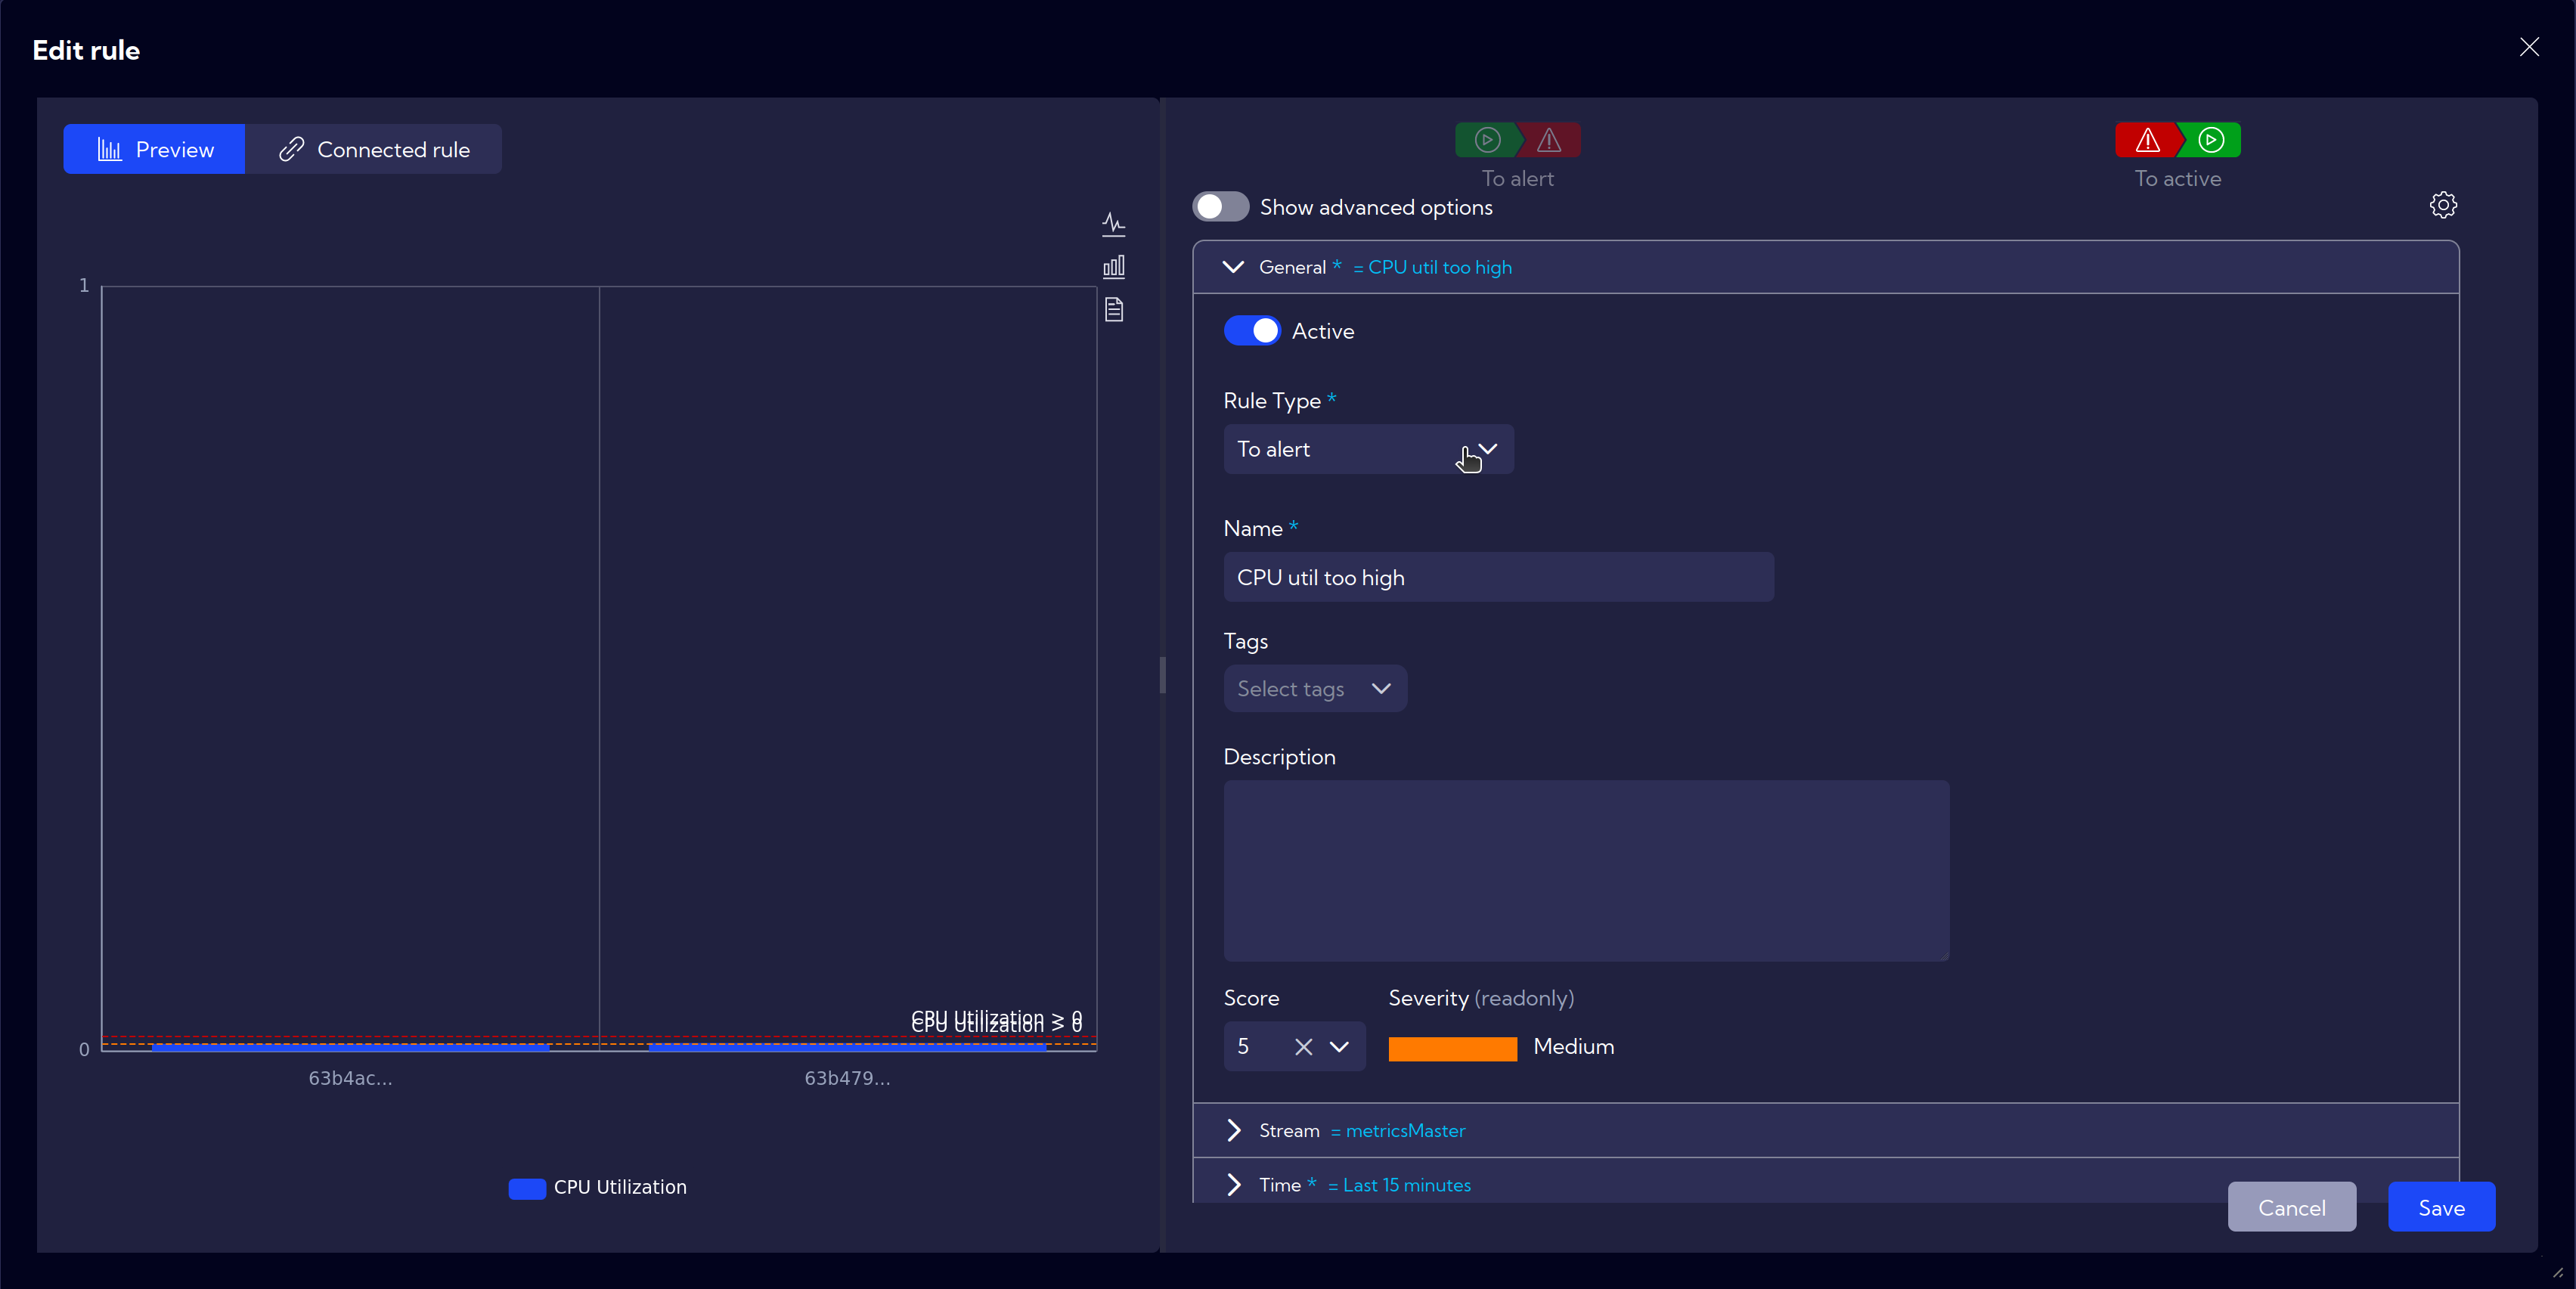Switch to the Connected rule tab
Viewport: 2576px width, 1289px height.
[373, 149]
